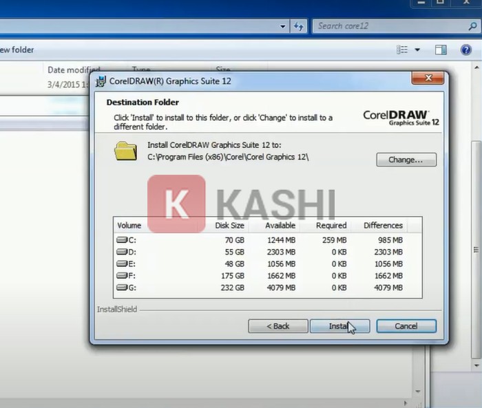Image resolution: width=482 pixels, height=408 pixels.
Task: Click the Disk Size column header
Action: tap(229, 225)
